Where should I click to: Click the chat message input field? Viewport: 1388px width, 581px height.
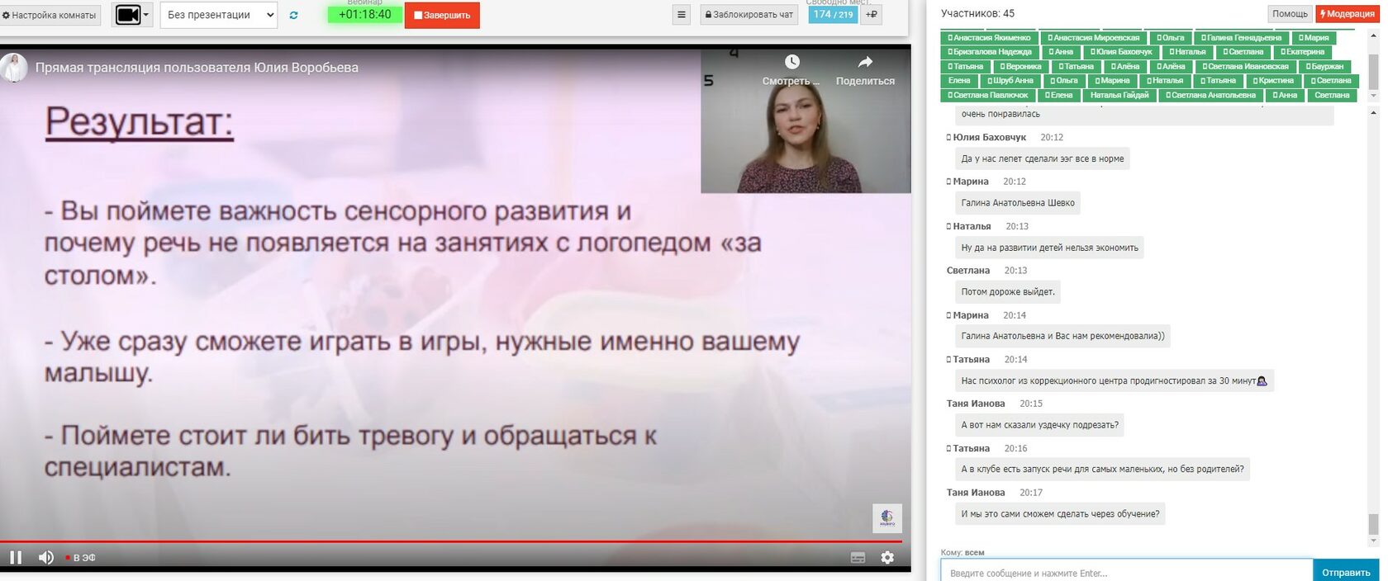[x=1125, y=572]
